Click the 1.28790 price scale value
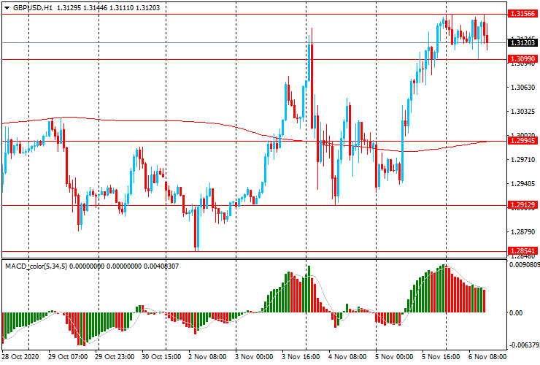This screenshot has width=540, height=365. (522, 231)
